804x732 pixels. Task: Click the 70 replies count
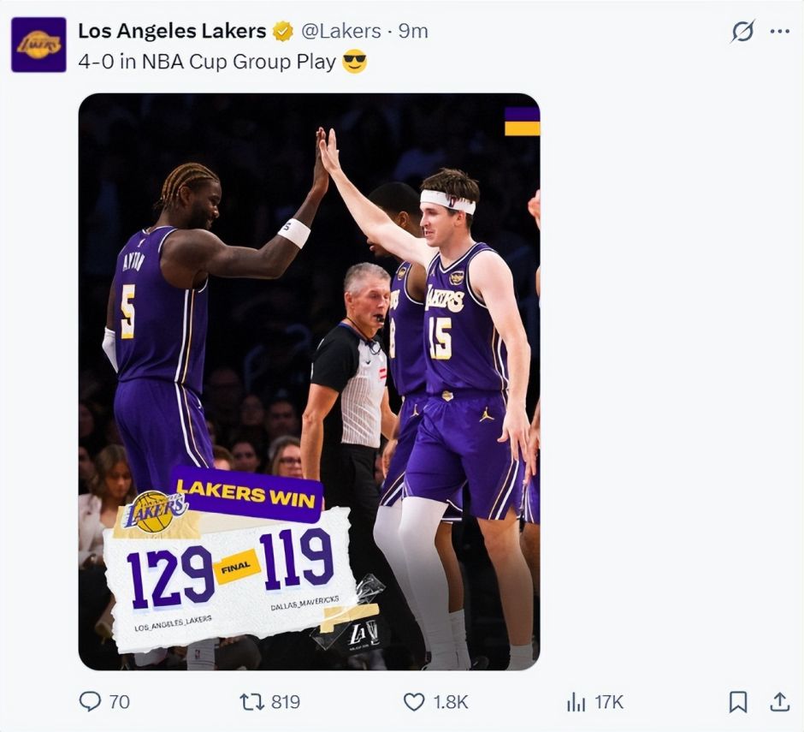(120, 702)
